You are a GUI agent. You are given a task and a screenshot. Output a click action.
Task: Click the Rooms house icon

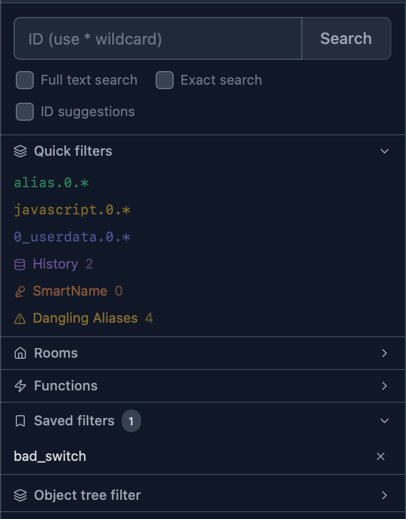pos(20,353)
